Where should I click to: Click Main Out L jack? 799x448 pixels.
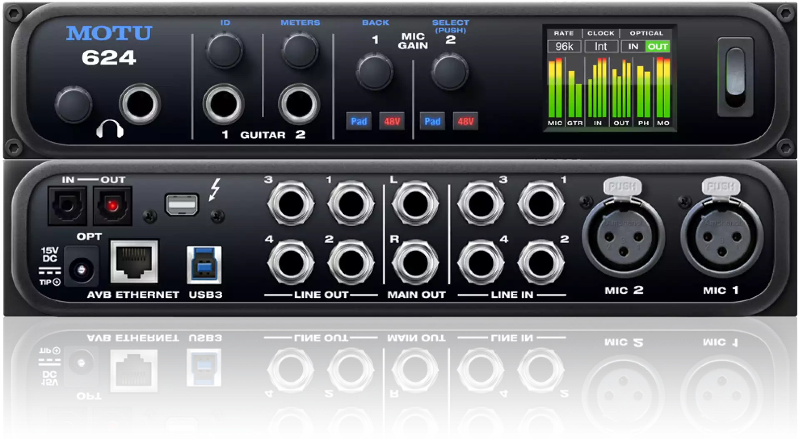(415, 204)
